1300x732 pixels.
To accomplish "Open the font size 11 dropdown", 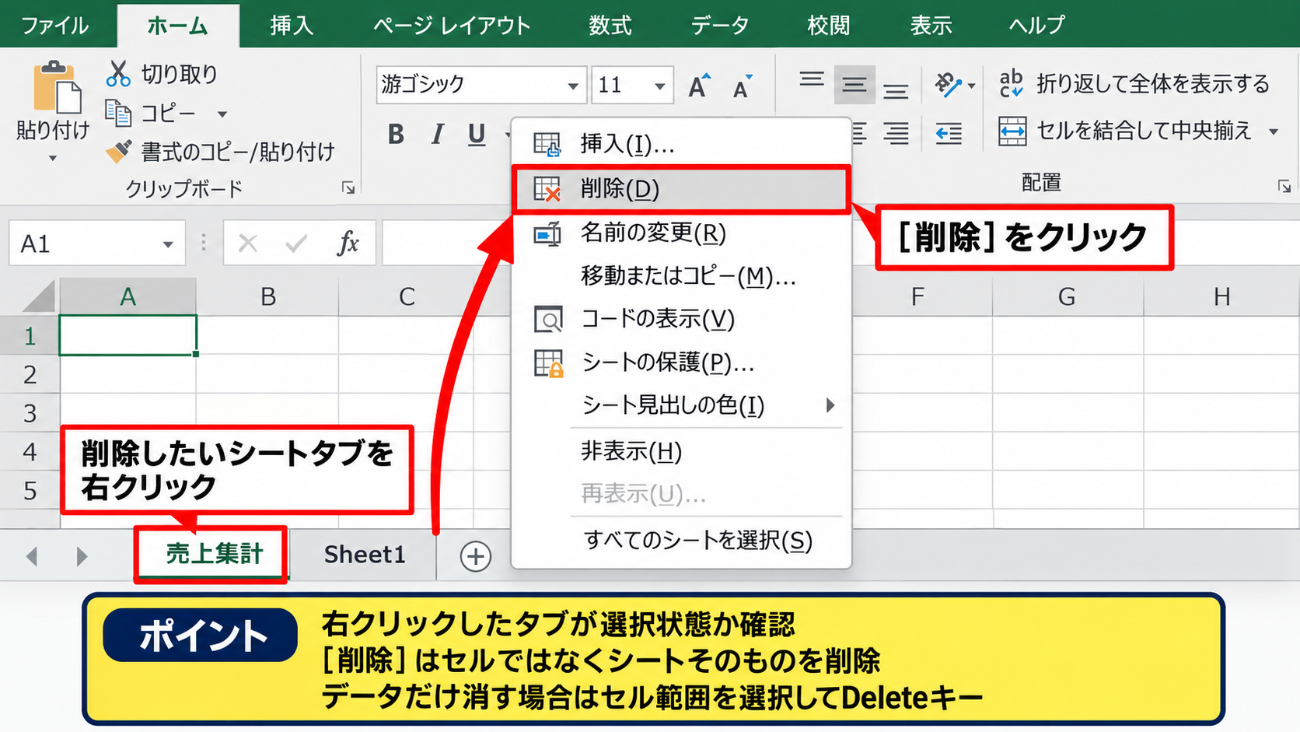I will pyautogui.click(x=659, y=86).
